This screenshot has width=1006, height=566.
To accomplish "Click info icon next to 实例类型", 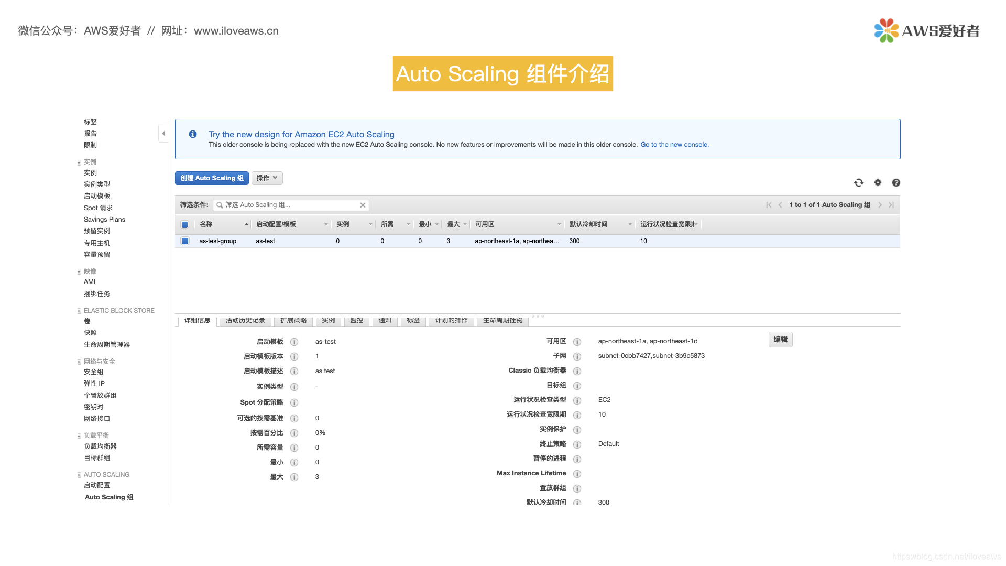I will click(294, 387).
